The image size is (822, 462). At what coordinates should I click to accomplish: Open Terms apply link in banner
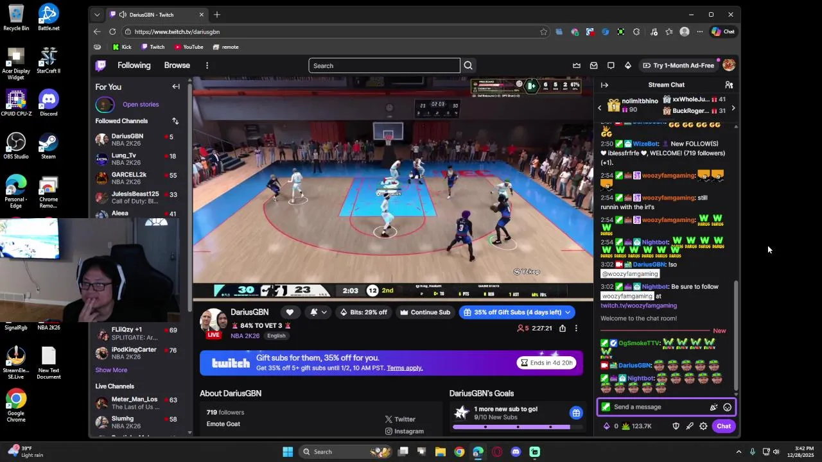[x=405, y=368]
